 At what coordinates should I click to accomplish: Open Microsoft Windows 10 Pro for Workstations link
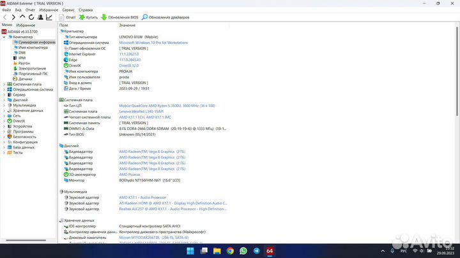point(153,43)
